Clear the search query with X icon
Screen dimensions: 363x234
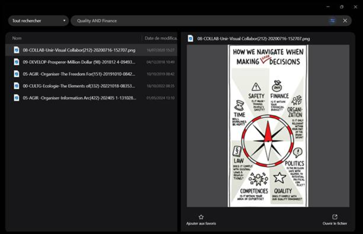345,21
